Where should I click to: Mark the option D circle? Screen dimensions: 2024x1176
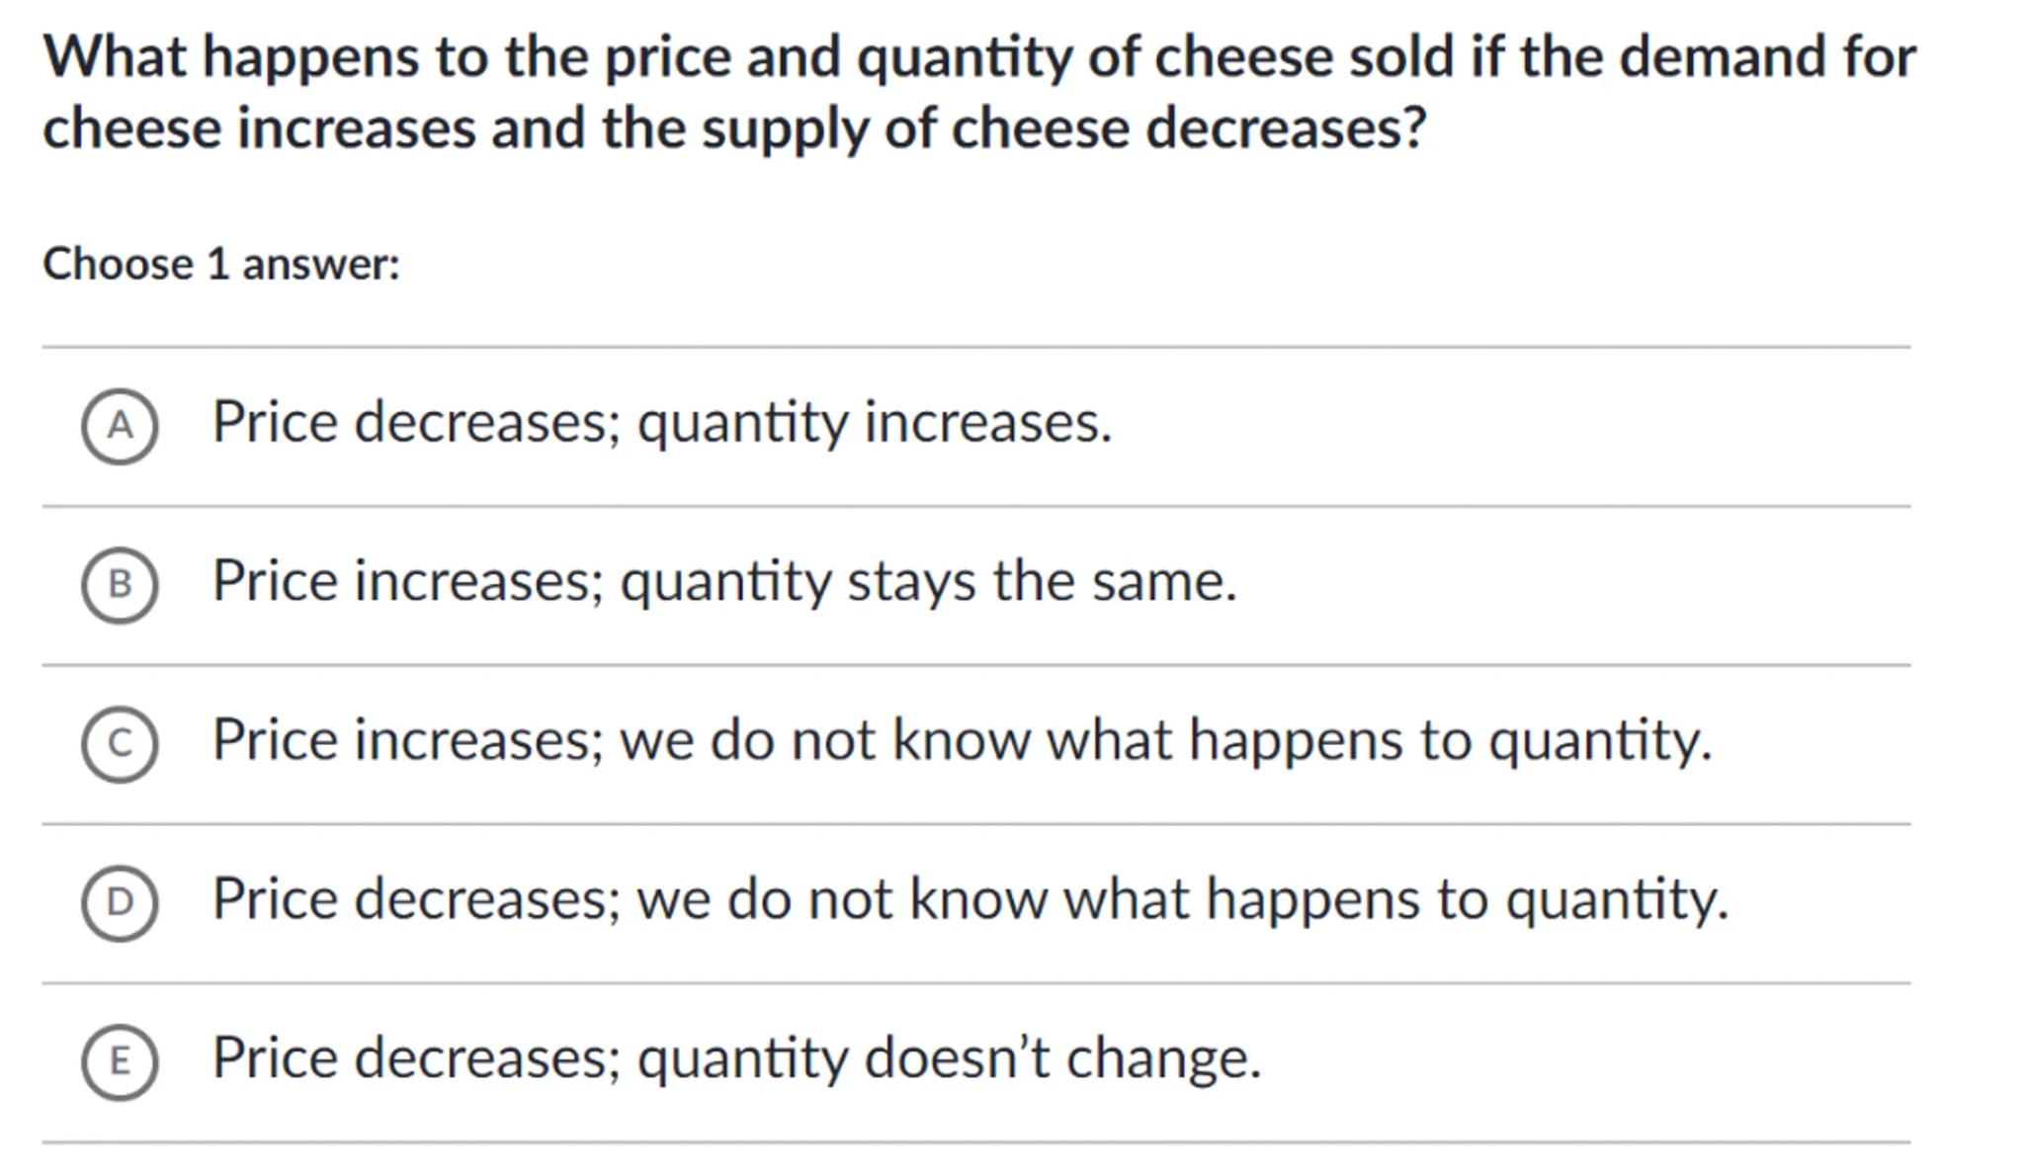point(120,902)
